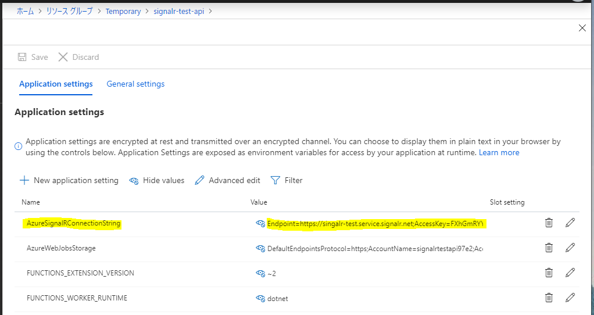Toggle visibility of AzureWebJobsStorage value
This screenshot has width=594, height=315.
pos(260,248)
